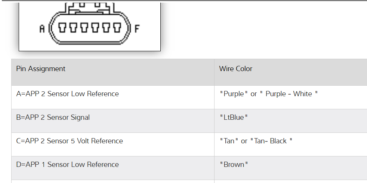Image resolution: width=367 pixels, height=183 pixels.
Task: Select the pin slot nearest the F label
Action: [117, 28]
